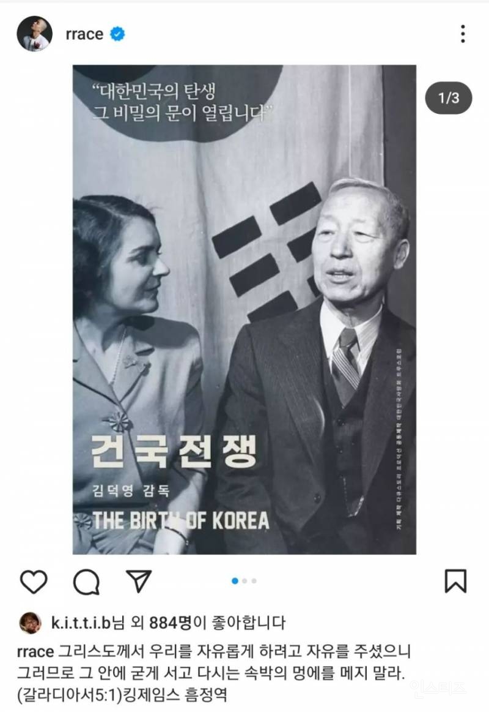Open k.i.t.t.i.b profile from likes line
The height and width of the screenshot is (712, 489).
[81, 623]
